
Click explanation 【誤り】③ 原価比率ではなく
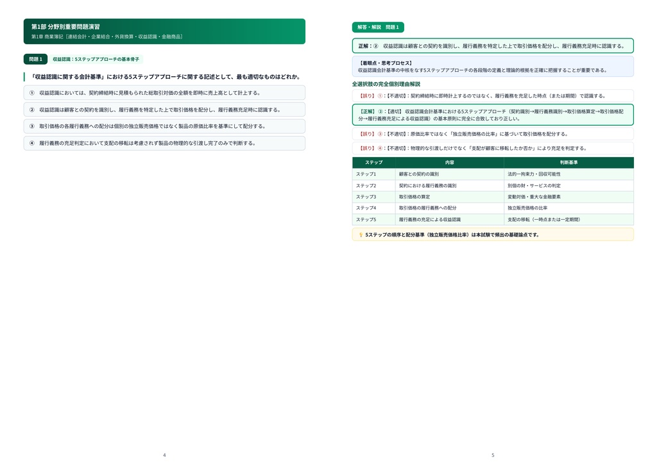(x=493, y=134)
